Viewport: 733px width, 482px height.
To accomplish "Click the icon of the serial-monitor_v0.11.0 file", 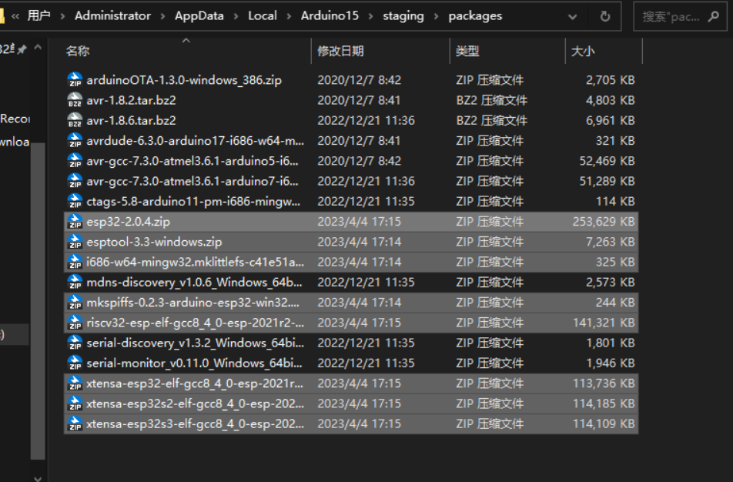I will 75,363.
